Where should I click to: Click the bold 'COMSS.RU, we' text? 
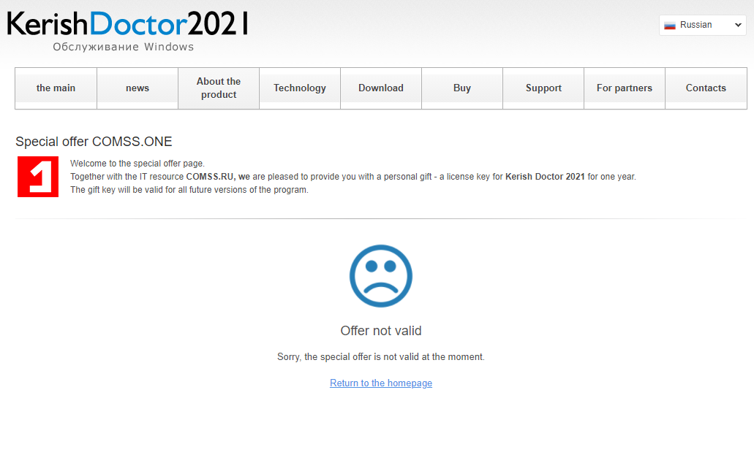(218, 177)
